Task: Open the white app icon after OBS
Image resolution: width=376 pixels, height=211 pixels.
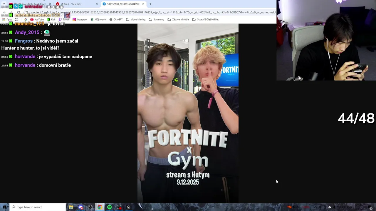Action: (x=128, y=207)
